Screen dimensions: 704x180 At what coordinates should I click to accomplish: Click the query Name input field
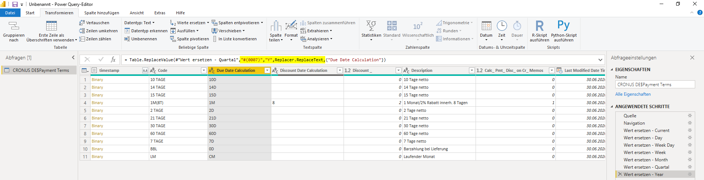point(655,84)
